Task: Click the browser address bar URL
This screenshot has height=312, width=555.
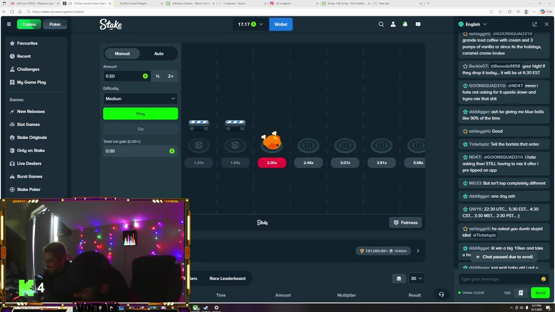Action: tap(58, 12)
